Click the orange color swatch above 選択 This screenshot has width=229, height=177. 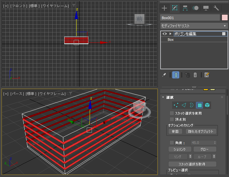pyautogui.click(x=206, y=89)
